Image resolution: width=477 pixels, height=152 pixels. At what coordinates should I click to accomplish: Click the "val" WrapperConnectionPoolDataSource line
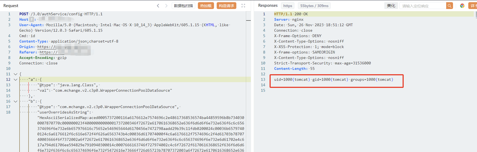pyautogui.click(x=105, y=90)
